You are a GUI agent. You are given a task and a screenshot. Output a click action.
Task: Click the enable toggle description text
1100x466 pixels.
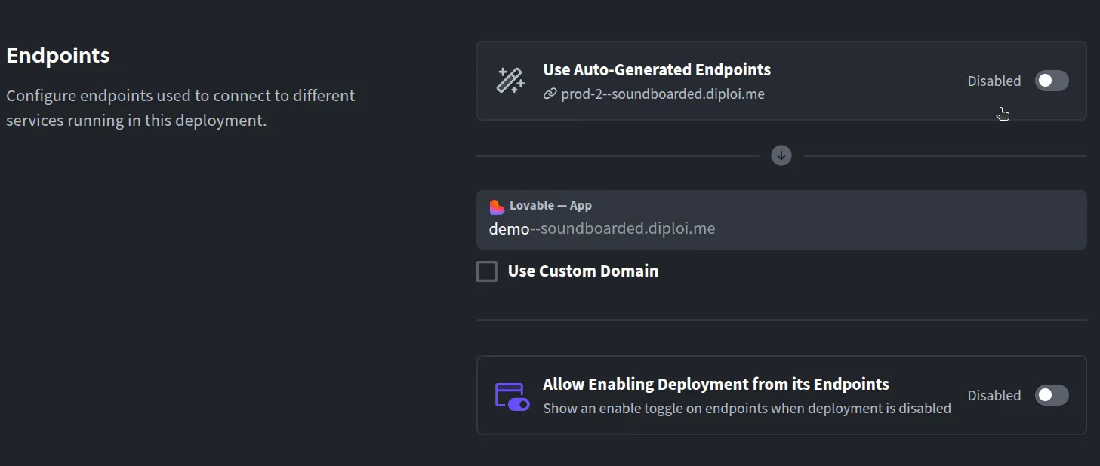coord(747,408)
